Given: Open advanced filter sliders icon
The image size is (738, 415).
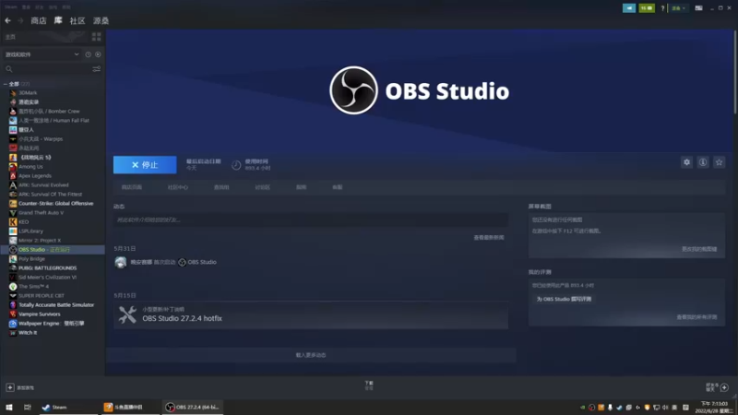Looking at the screenshot, I should click(x=97, y=69).
